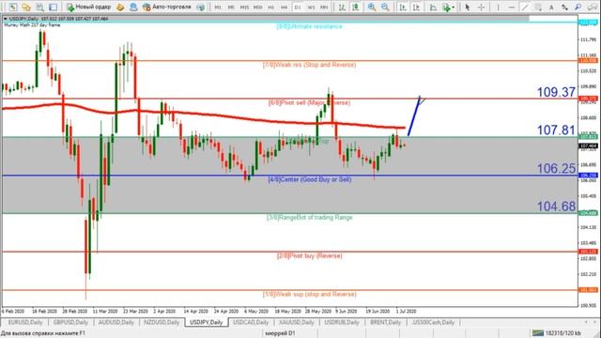The height and width of the screenshot is (338, 601).
Task: Open the indicators list icon
Action: 433,7
